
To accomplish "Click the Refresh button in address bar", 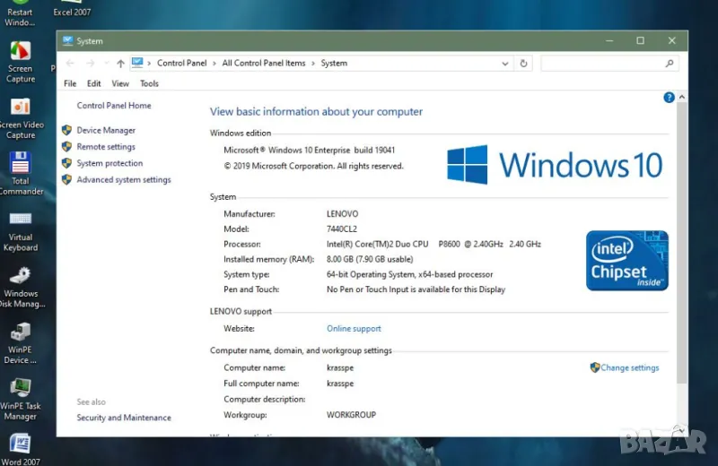I will (524, 64).
